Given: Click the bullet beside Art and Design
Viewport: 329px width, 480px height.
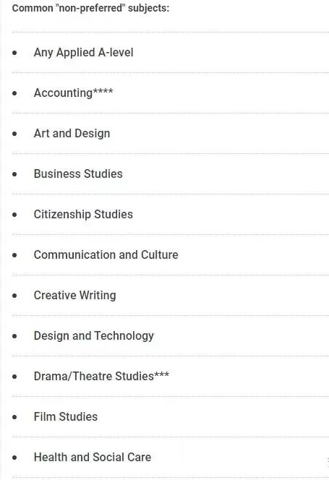Looking at the screenshot, I should [14, 134].
